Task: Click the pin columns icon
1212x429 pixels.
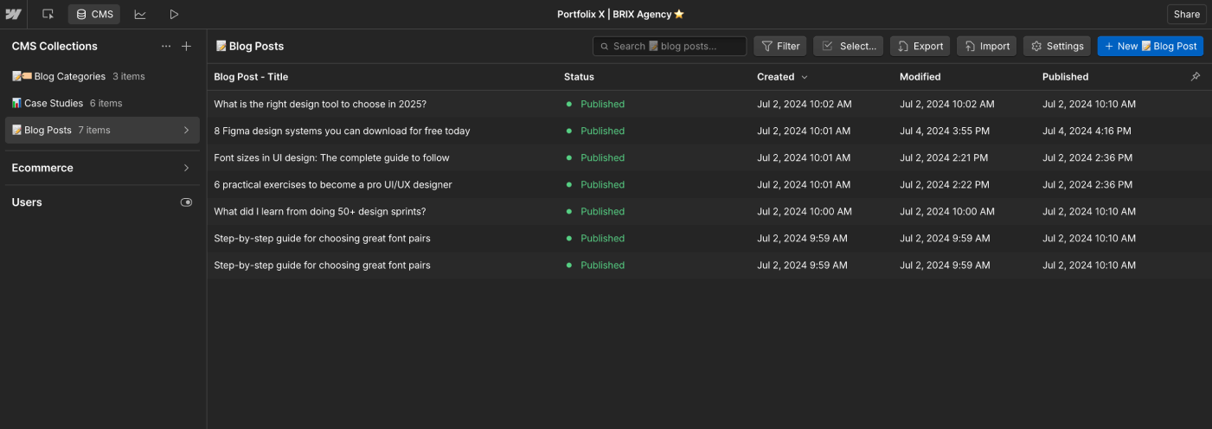Action: [1196, 77]
